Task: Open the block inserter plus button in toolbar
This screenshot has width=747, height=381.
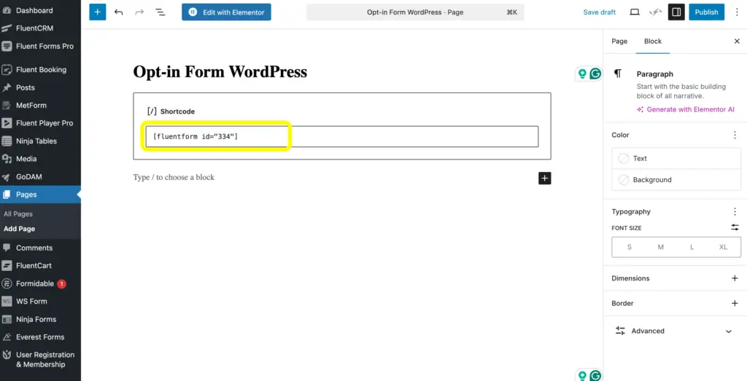Action: tap(97, 12)
